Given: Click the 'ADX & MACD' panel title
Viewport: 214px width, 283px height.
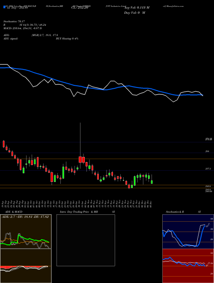Looking at the screenshot, I should click(x=14, y=212).
